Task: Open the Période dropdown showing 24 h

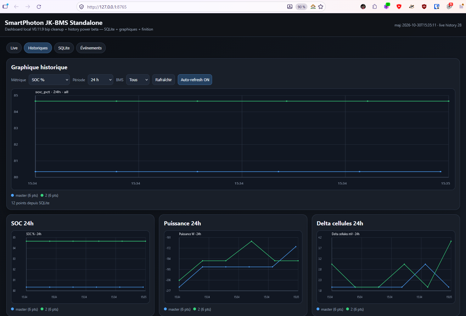Action: [x=100, y=80]
